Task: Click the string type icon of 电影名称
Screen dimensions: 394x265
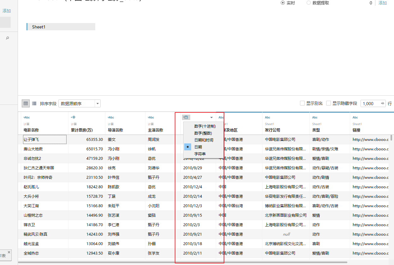Action: pyautogui.click(x=27, y=117)
